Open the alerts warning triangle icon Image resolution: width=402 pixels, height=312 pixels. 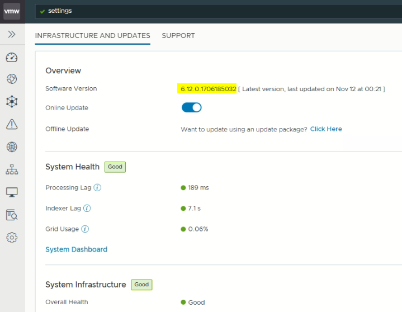[12, 124]
